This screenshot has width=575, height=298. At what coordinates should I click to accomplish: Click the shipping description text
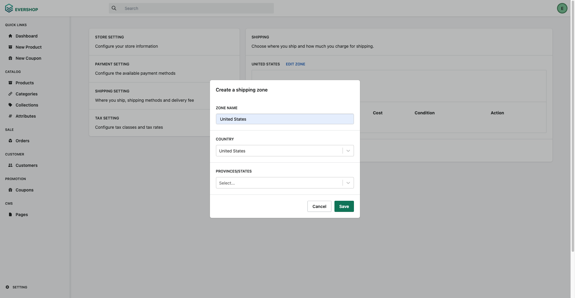[x=313, y=46]
